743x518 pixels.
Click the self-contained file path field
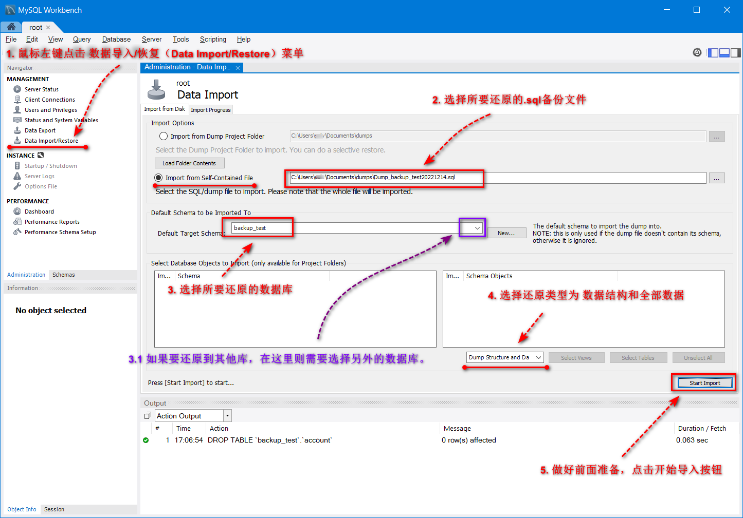[x=498, y=178]
